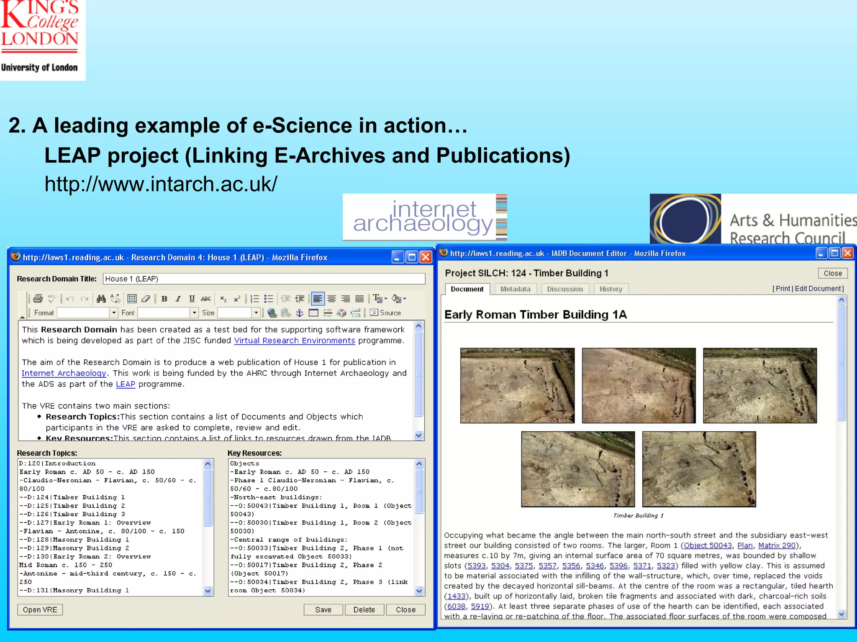Screen dimensions: 857x642
Task: Open the Replace tool icon
Action: coord(115,298)
